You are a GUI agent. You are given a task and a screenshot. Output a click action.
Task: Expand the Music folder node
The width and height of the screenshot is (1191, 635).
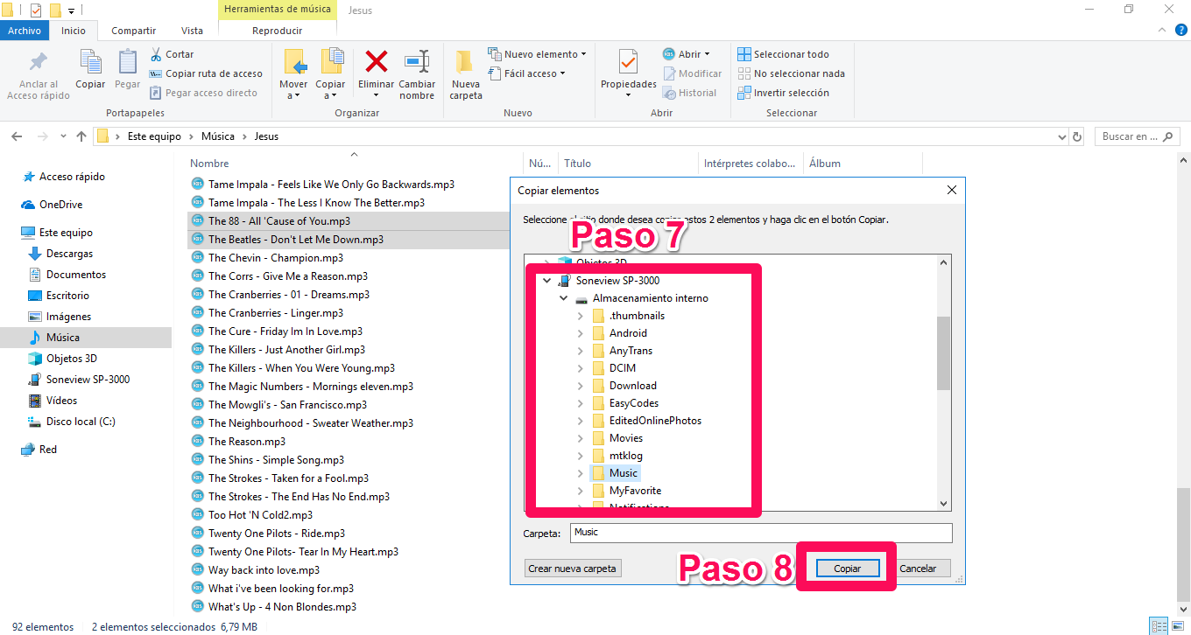pyautogui.click(x=581, y=473)
